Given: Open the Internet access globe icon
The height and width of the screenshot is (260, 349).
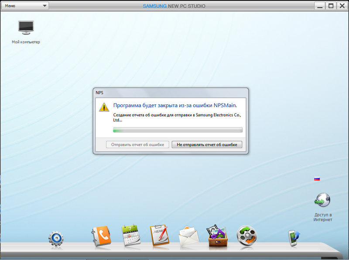Looking at the screenshot, I should (x=322, y=200).
